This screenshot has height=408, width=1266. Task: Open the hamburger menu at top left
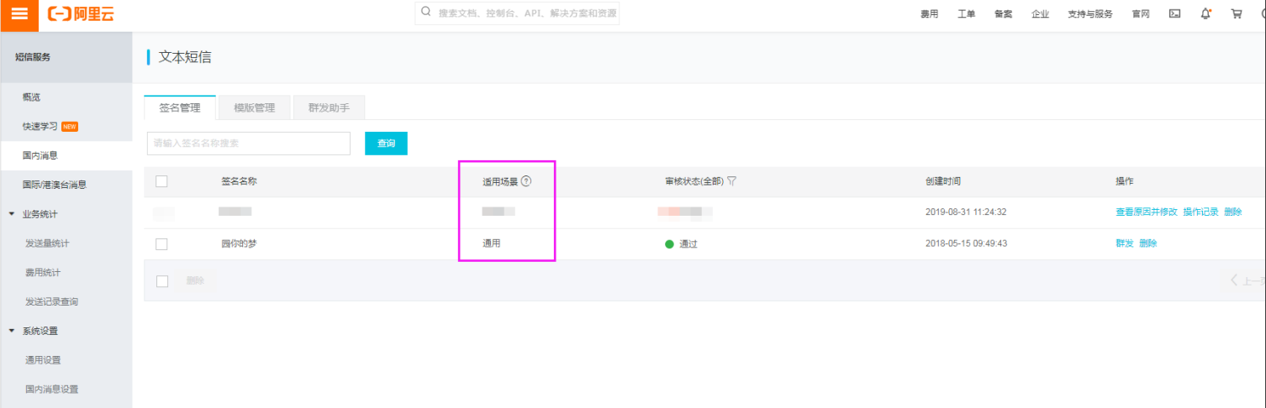[x=18, y=13]
